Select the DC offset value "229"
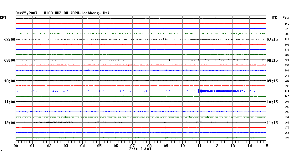The image size is (291, 154). (x=287, y=81)
